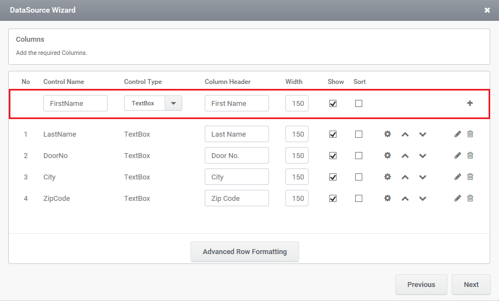Focus the Door No. column header field
This screenshot has height=304, width=499.
click(x=237, y=155)
